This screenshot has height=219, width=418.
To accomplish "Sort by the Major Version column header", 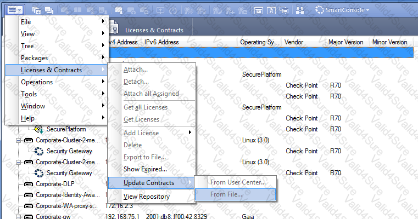I will click(345, 42).
